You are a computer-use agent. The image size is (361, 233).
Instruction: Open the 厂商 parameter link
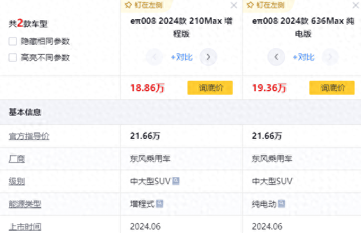pyautogui.click(x=17, y=159)
